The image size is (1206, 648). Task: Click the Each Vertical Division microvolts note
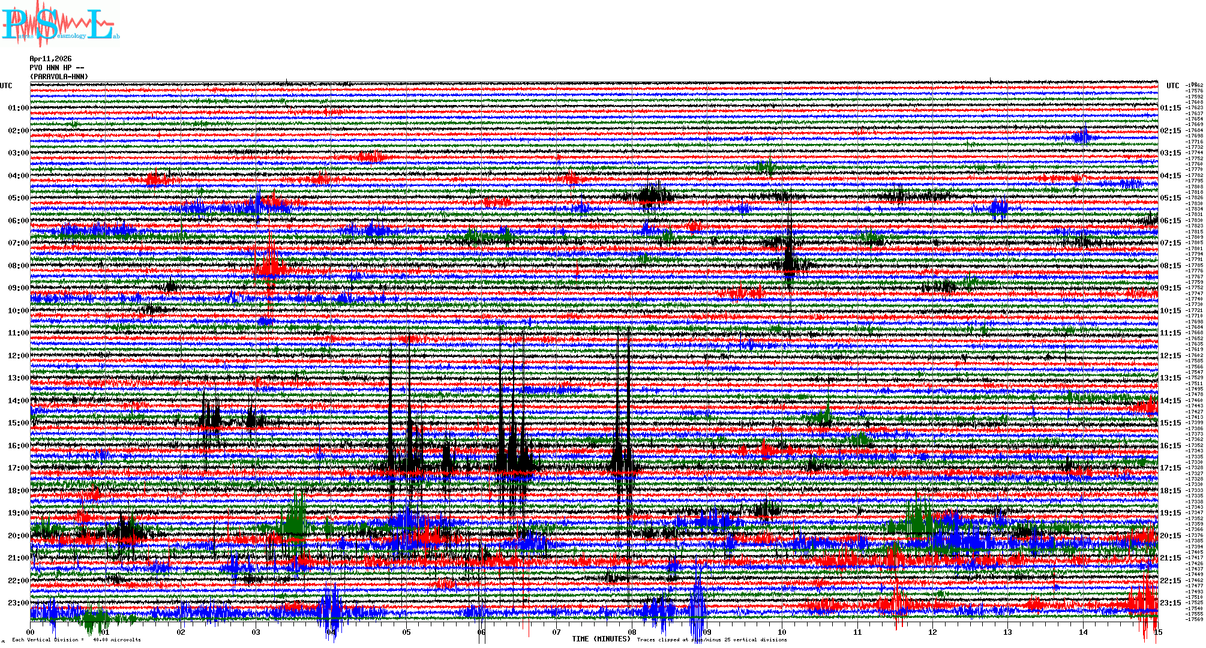(x=76, y=640)
